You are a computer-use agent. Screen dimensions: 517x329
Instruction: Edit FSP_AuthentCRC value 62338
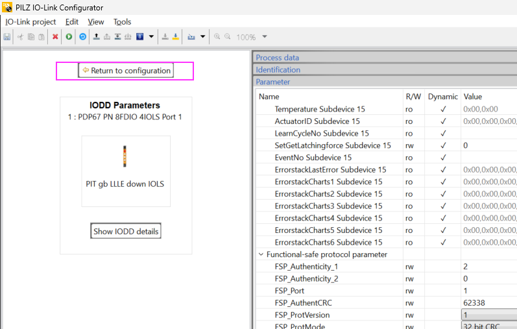(x=489, y=302)
